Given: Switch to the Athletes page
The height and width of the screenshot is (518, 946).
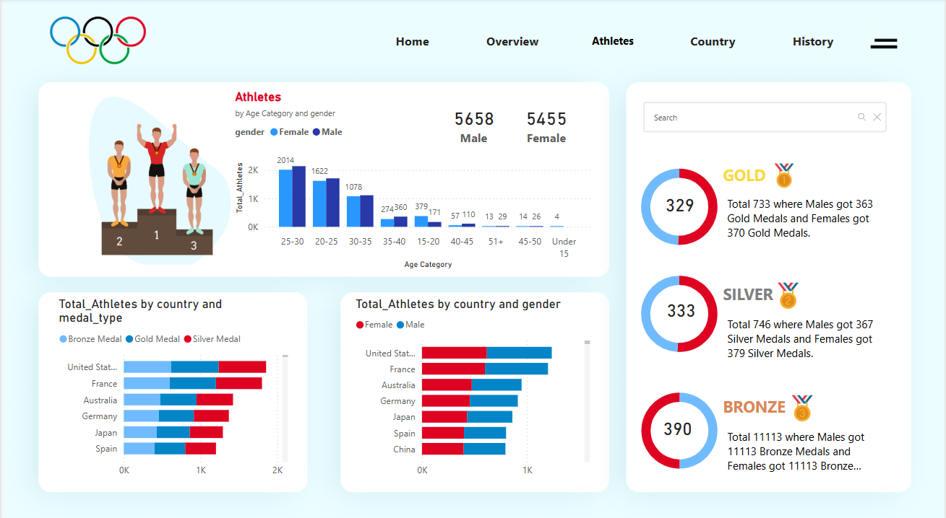Looking at the screenshot, I should tap(612, 41).
